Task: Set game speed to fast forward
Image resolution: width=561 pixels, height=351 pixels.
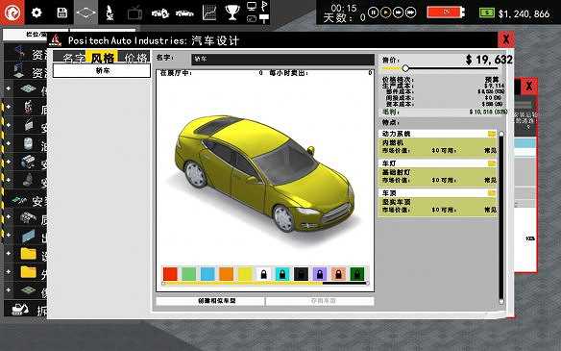Action: point(399,13)
